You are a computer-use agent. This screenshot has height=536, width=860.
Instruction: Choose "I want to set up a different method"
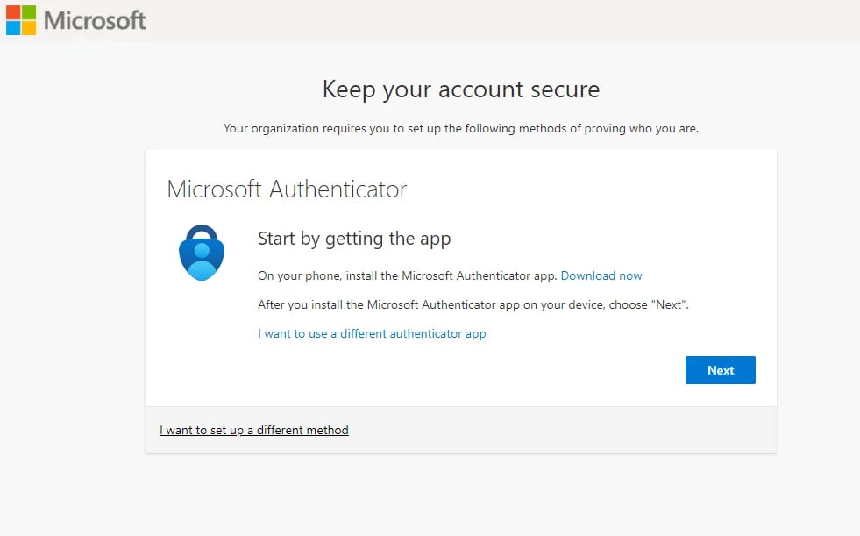point(253,430)
